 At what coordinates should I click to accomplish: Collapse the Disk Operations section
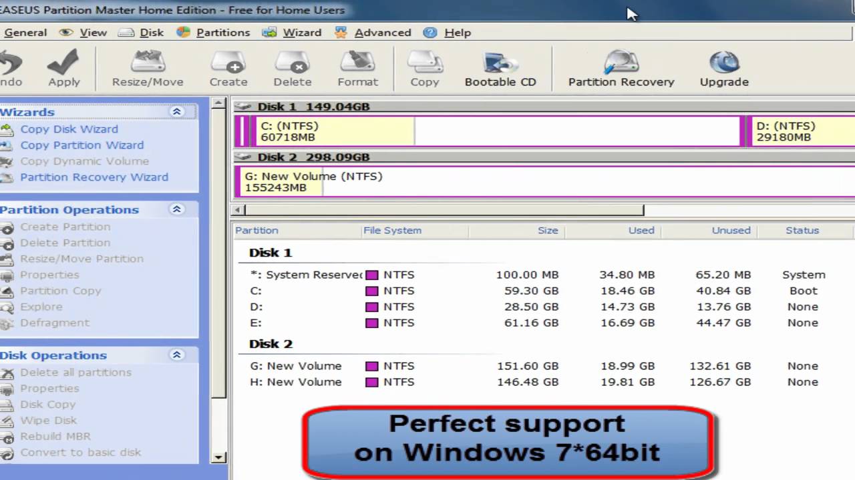[x=177, y=355]
